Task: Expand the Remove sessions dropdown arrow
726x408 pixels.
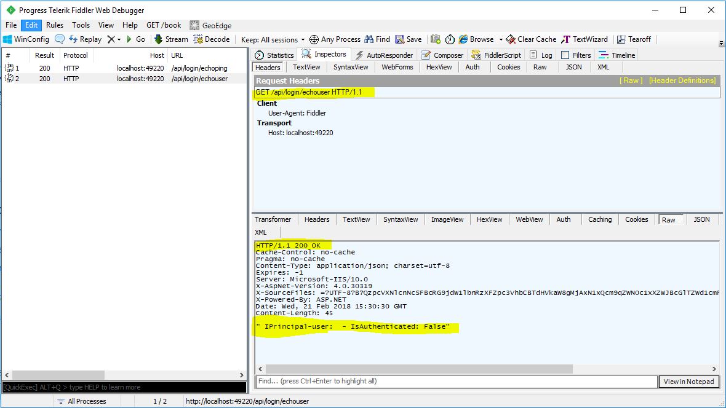Action: [x=119, y=40]
